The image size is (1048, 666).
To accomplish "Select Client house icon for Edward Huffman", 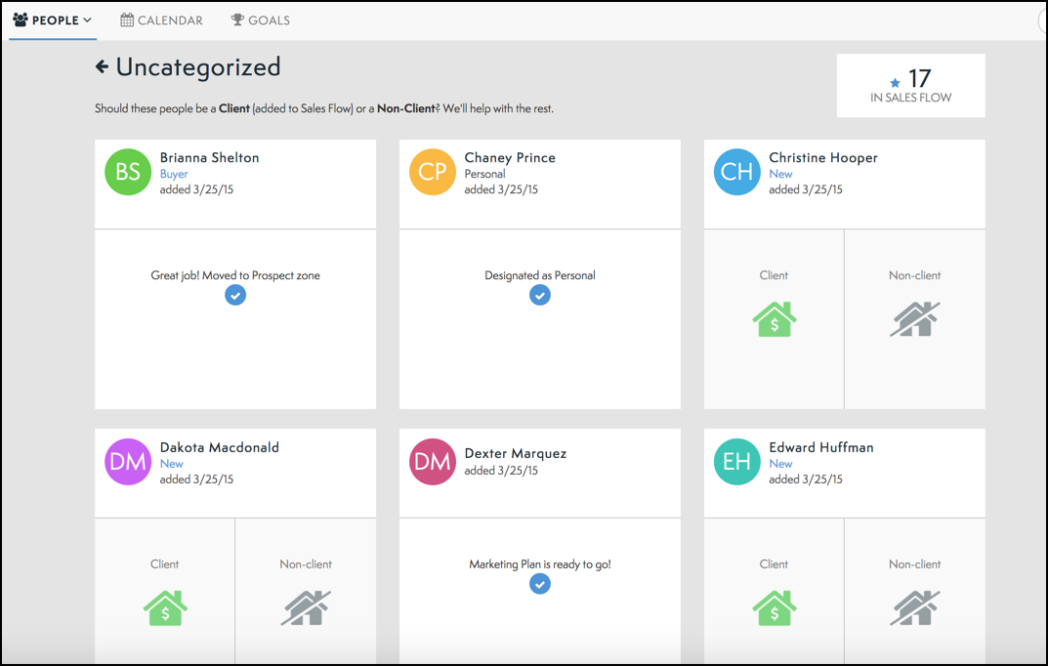I will 774,608.
